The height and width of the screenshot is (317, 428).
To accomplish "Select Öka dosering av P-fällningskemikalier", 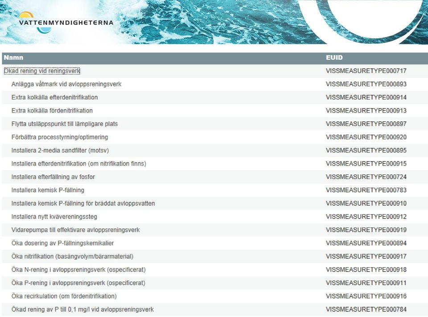I will pyautogui.click(x=62, y=243).
